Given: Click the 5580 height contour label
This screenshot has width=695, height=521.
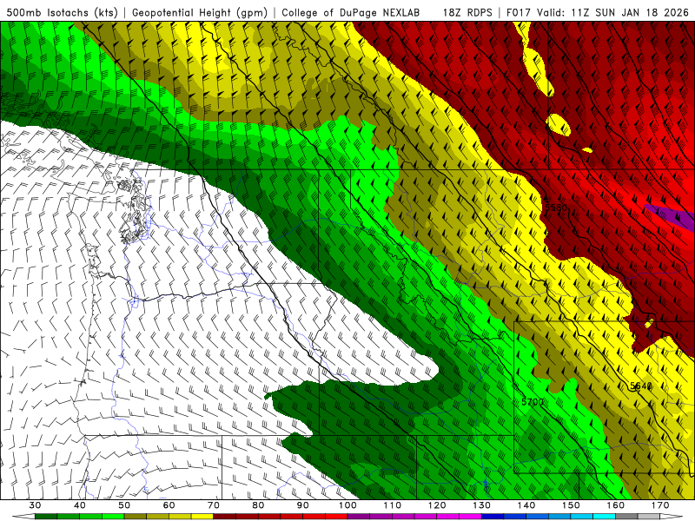Looking at the screenshot, I should point(556,208).
